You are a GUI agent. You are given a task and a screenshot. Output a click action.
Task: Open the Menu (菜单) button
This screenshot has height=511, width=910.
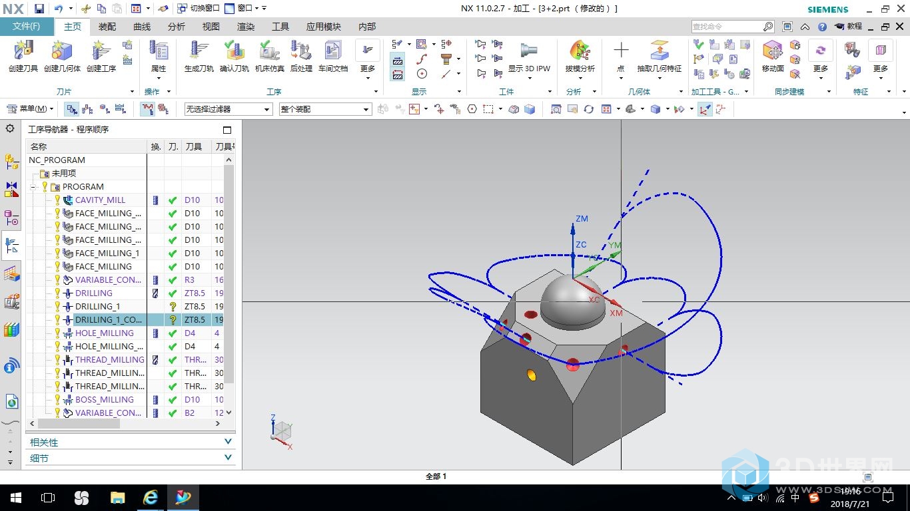pyautogui.click(x=30, y=108)
